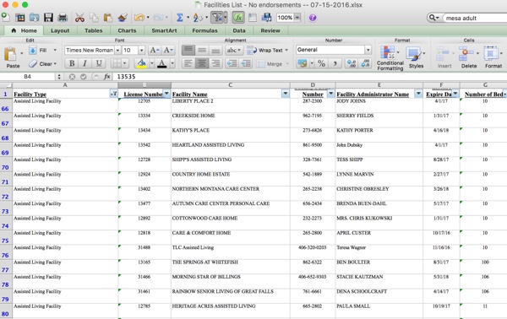Apply yellow fill color bucket
Viewport: 507px width, 319px height.
coord(142,63)
